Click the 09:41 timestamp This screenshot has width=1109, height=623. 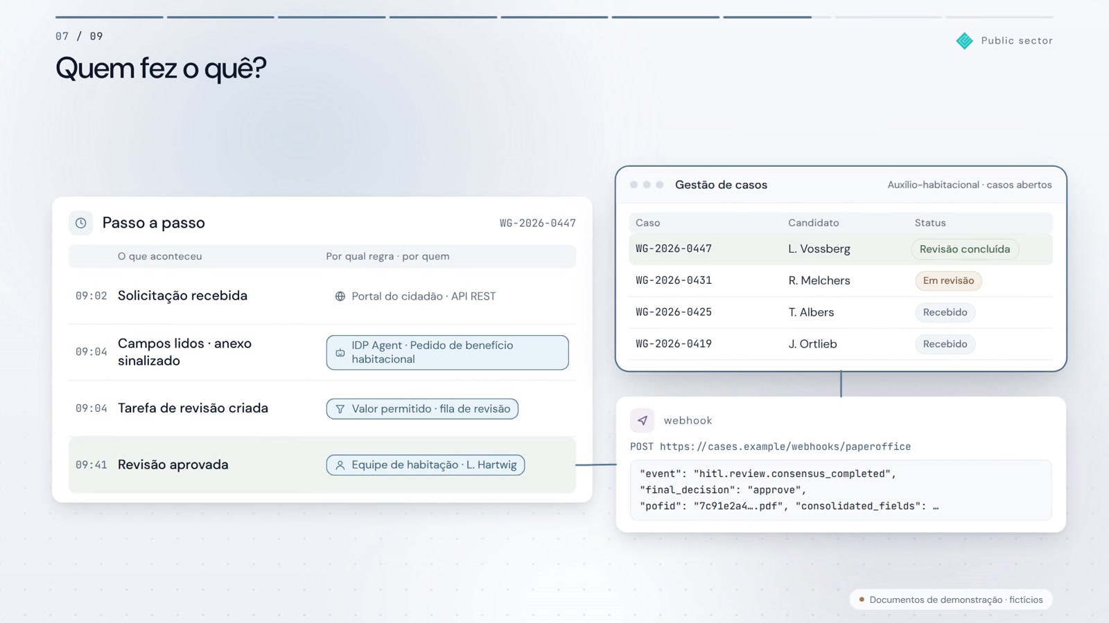(x=91, y=465)
